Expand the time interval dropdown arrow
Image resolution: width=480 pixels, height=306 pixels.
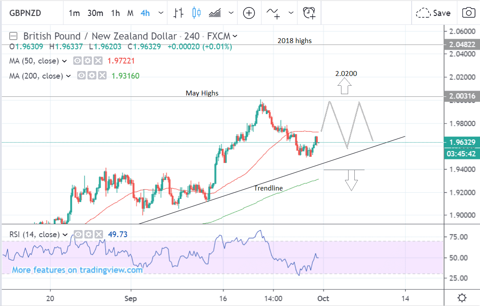click(x=161, y=13)
